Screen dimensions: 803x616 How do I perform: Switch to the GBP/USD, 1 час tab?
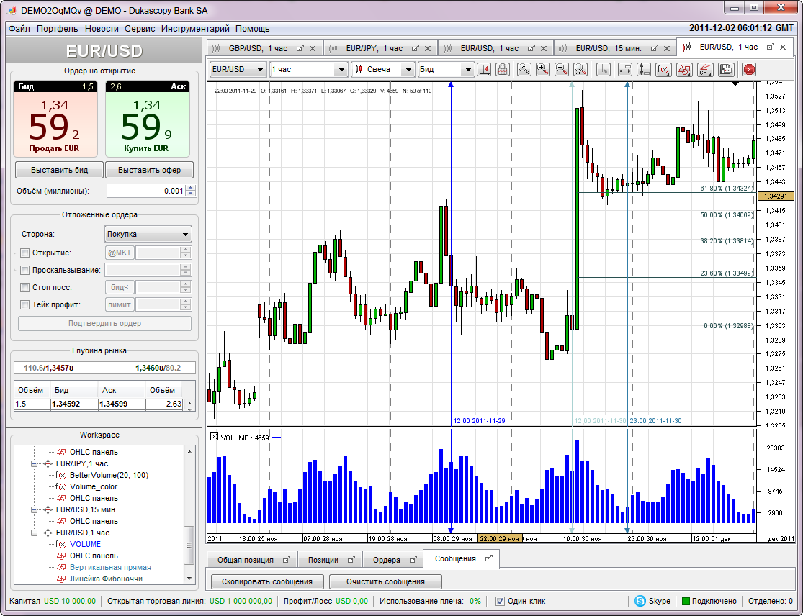point(257,48)
